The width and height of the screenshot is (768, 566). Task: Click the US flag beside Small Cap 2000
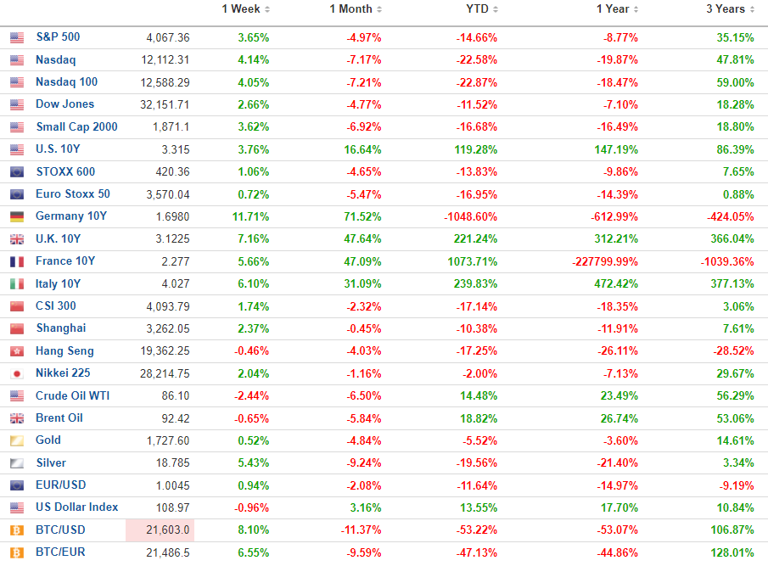tap(17, 127)
